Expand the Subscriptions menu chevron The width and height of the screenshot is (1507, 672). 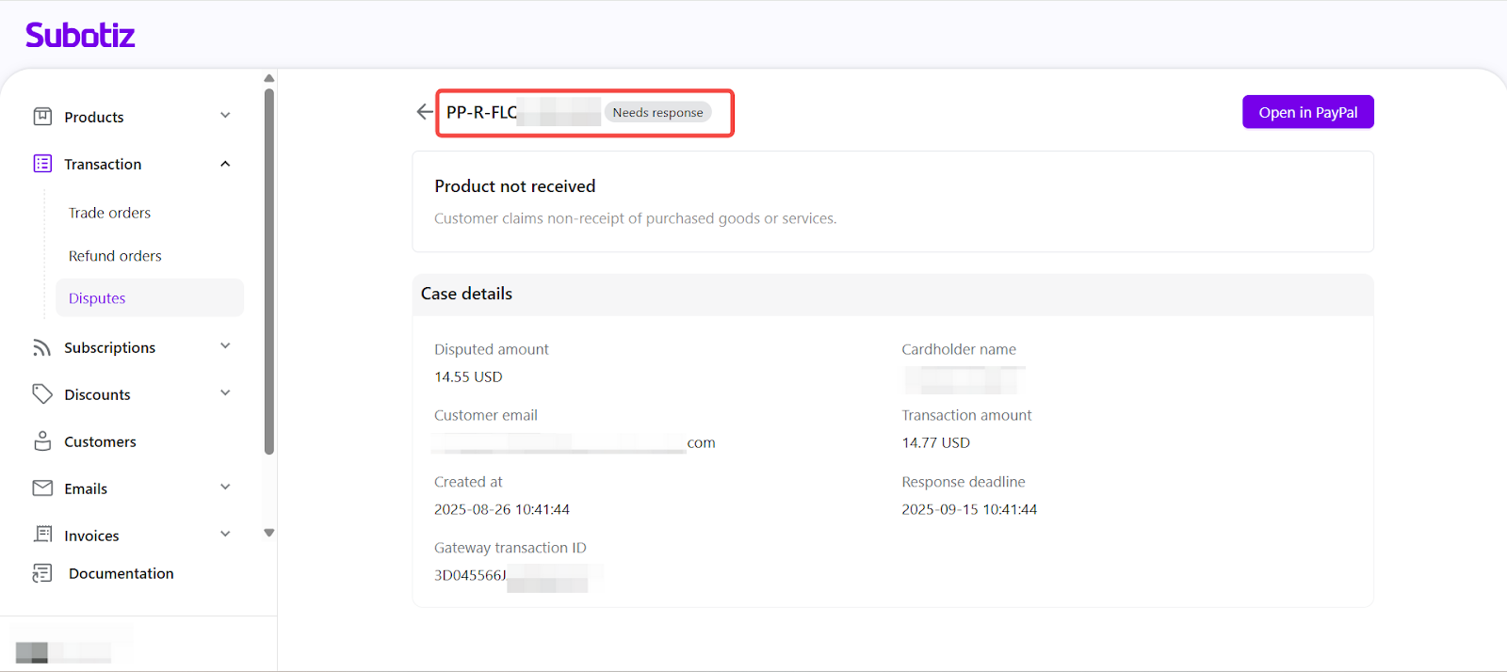pos(225,346)
